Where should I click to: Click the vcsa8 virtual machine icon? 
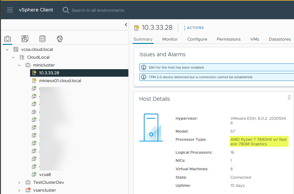pyautogui.click(x=34, y=174)
